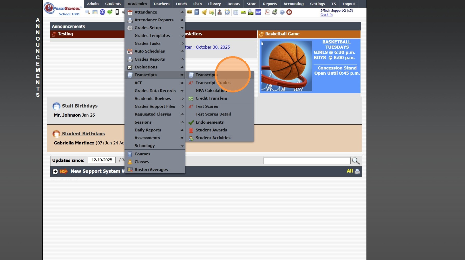Click the yellow All link

(x=350, y=171)
